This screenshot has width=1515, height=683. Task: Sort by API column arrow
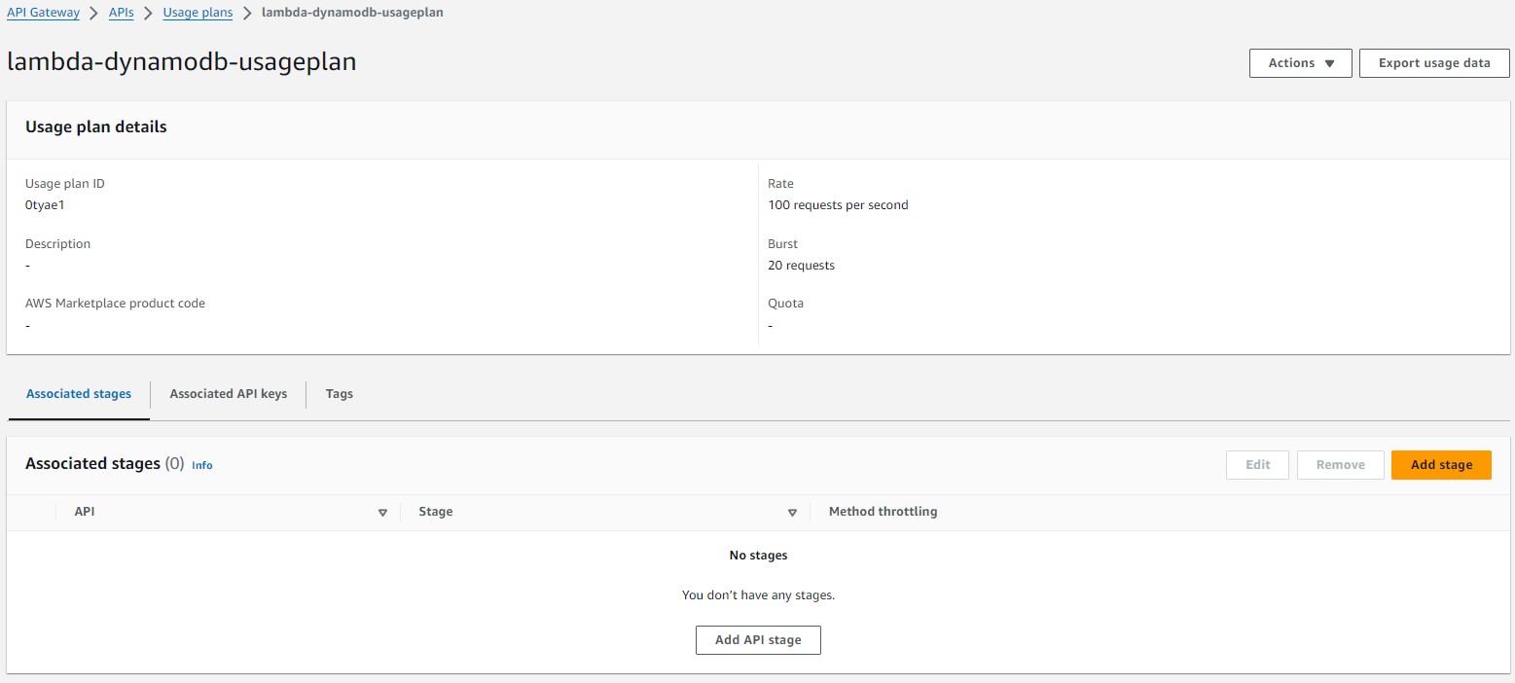click(x=382, y=513)
